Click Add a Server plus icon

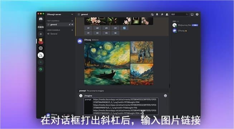(40, 62)
